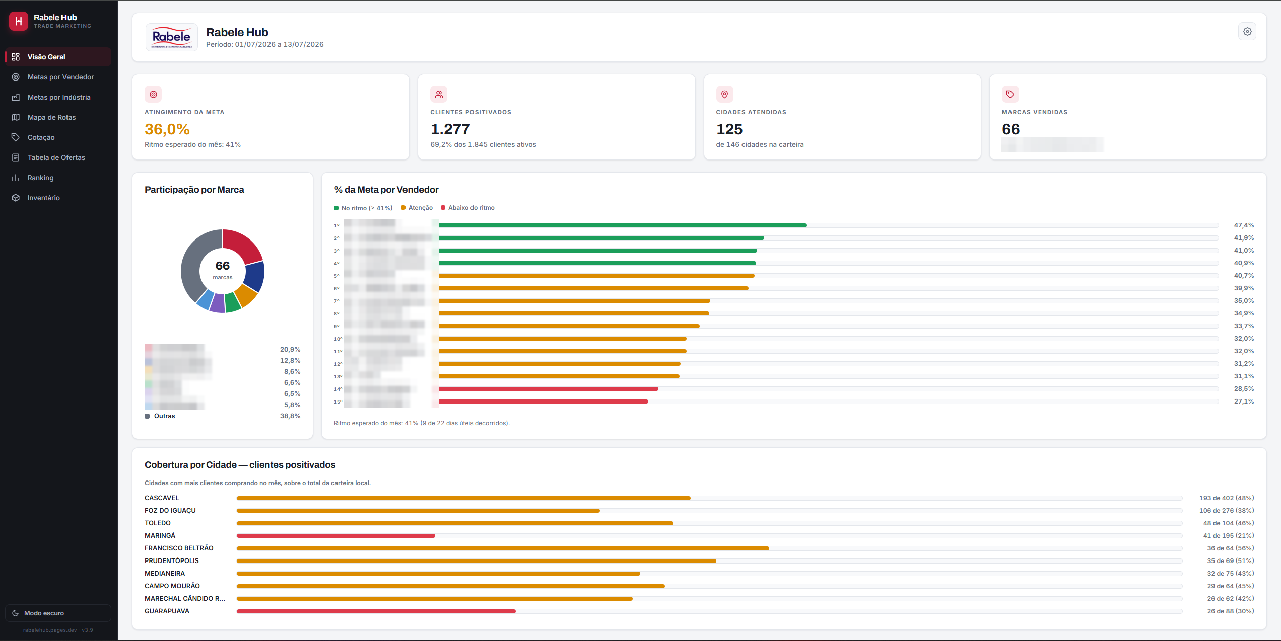The image size is (1281, 641).
Task: Open the Visão Geral menu item
Action: click(x=58, y=57)
